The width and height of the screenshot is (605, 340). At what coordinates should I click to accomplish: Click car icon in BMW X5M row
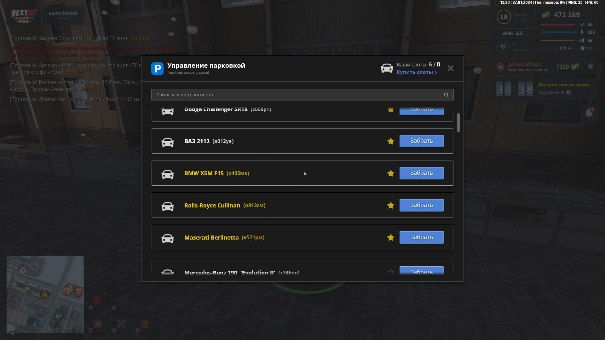point(168,174)
